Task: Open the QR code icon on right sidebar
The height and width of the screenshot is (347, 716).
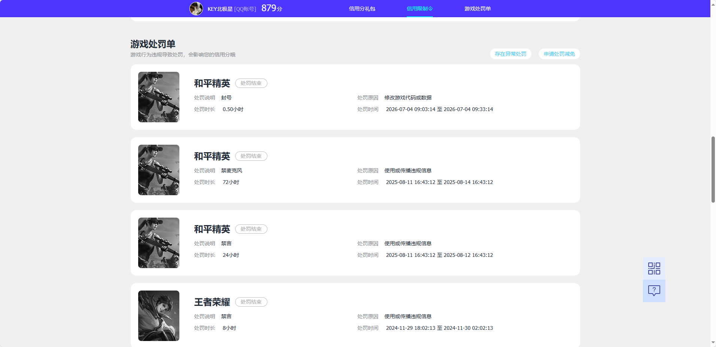Action: 654,268
